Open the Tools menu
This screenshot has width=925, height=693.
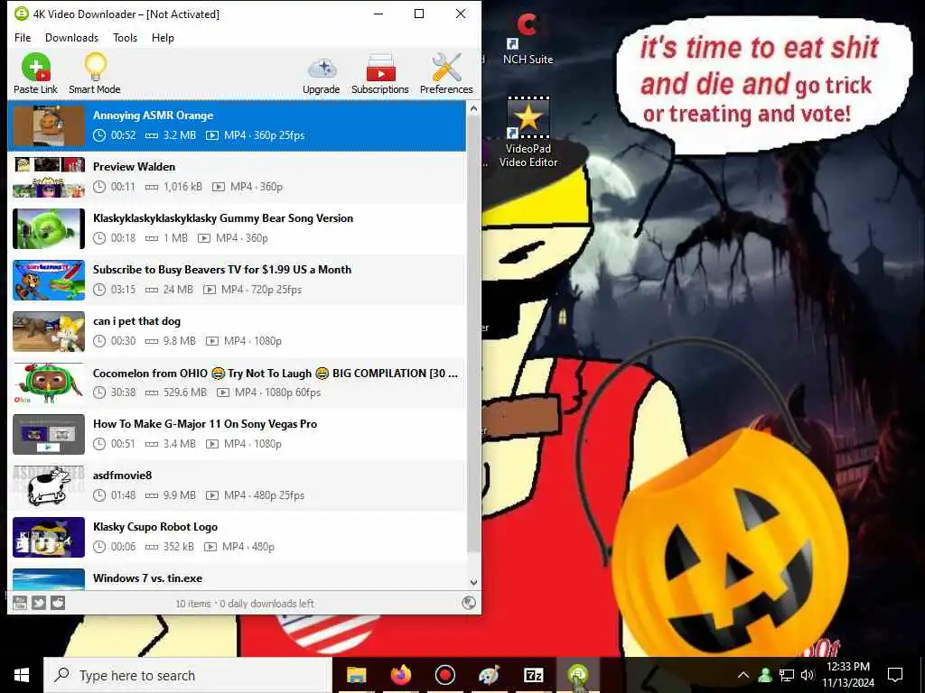125,38
